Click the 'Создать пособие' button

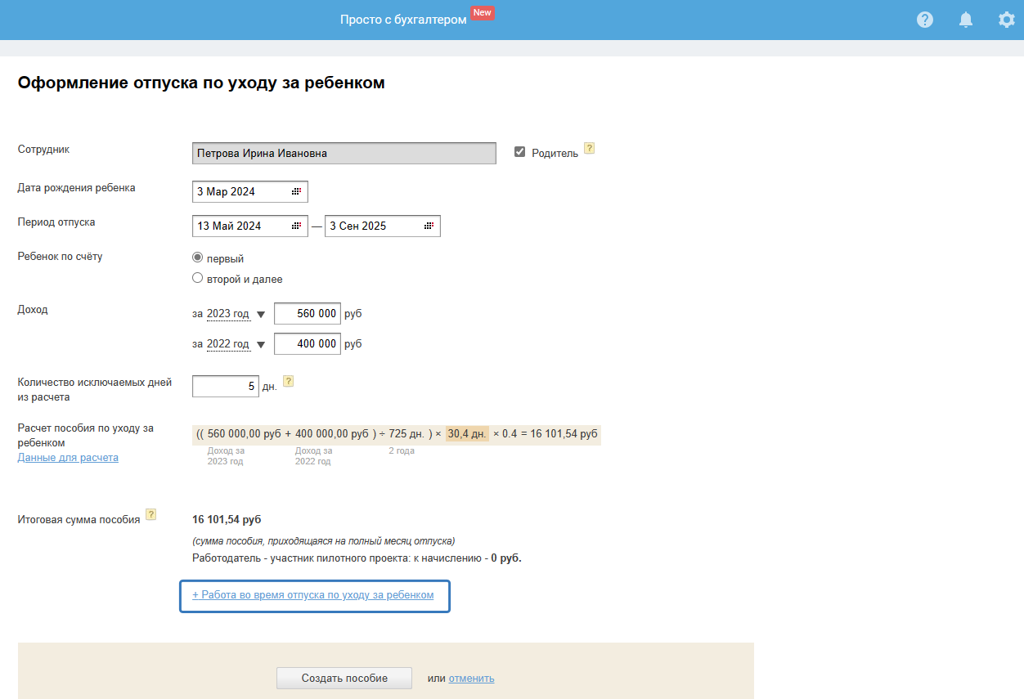(x=344, y=678)
